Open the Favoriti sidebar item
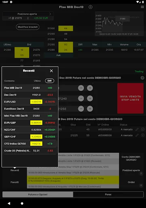Image resolution: width=146 pixels, height=208 pixels. point(15,182)
